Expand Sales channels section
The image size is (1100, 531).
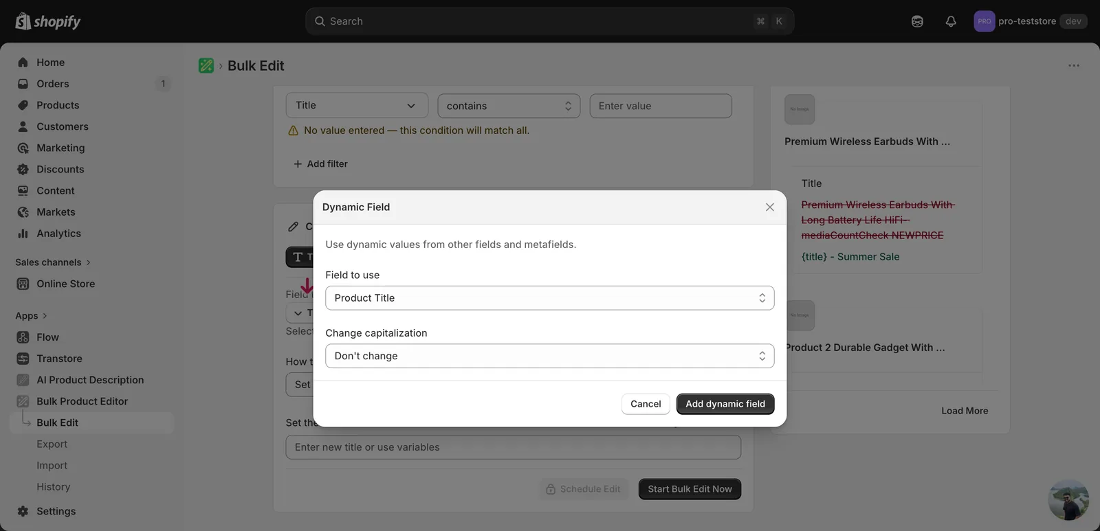pyautogui.click(x=53, y=262)
